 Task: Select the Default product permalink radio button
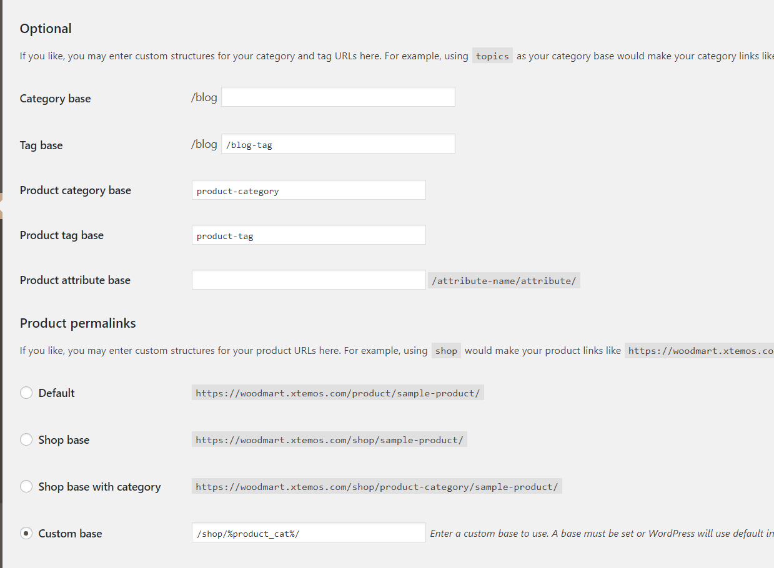pyautogui.click(x=26, y=393)
